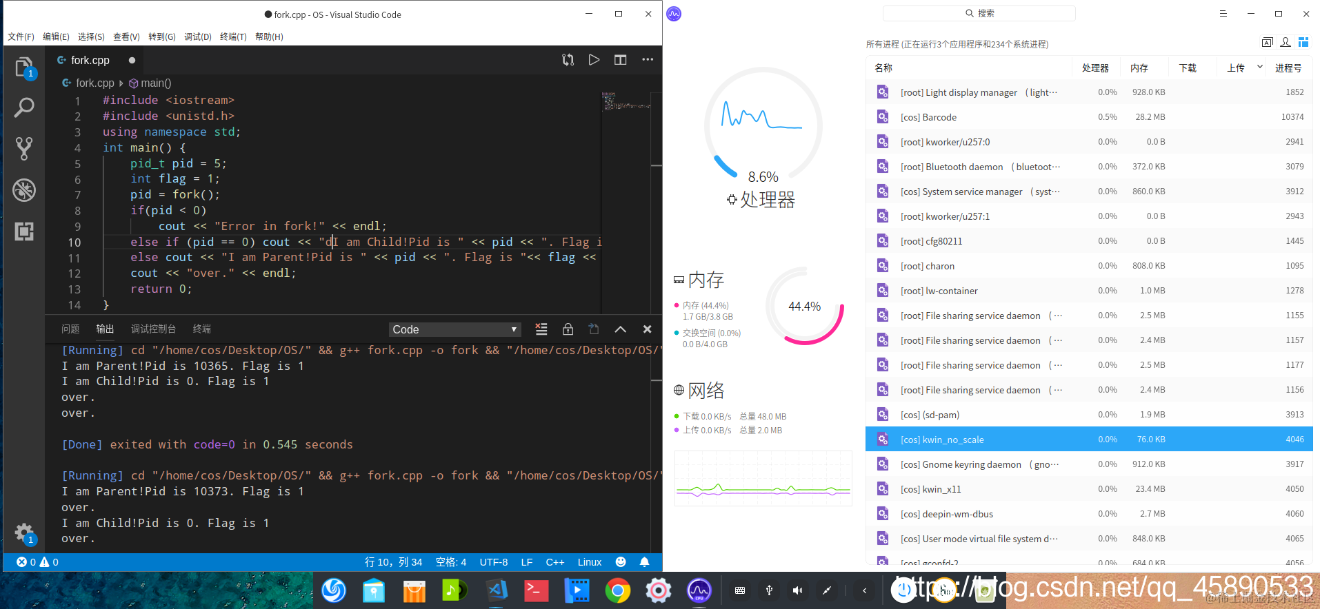Image resolution: width=1320 pixels, height=609 pixels.
Task: Sort process list by 处理器 column
Action: (1096, 68)
